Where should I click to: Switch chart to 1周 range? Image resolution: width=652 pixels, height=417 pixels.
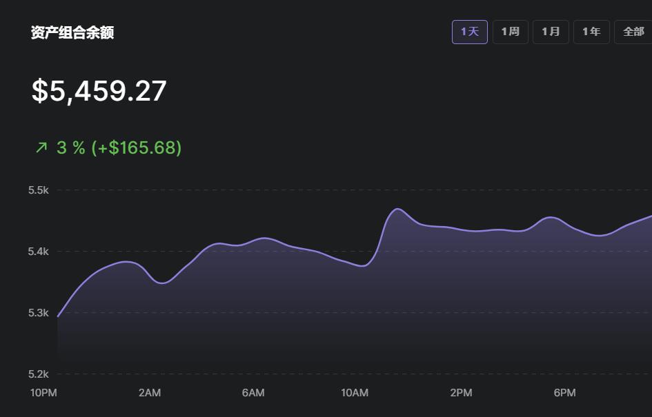pos(510,32)
